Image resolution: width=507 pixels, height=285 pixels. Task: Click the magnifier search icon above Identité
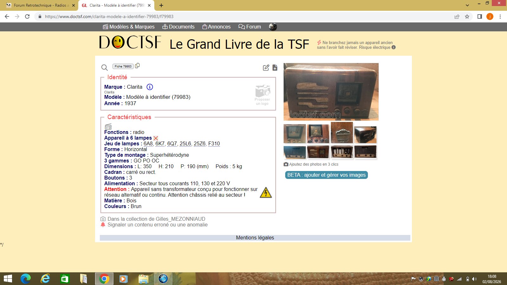(104, 67)
